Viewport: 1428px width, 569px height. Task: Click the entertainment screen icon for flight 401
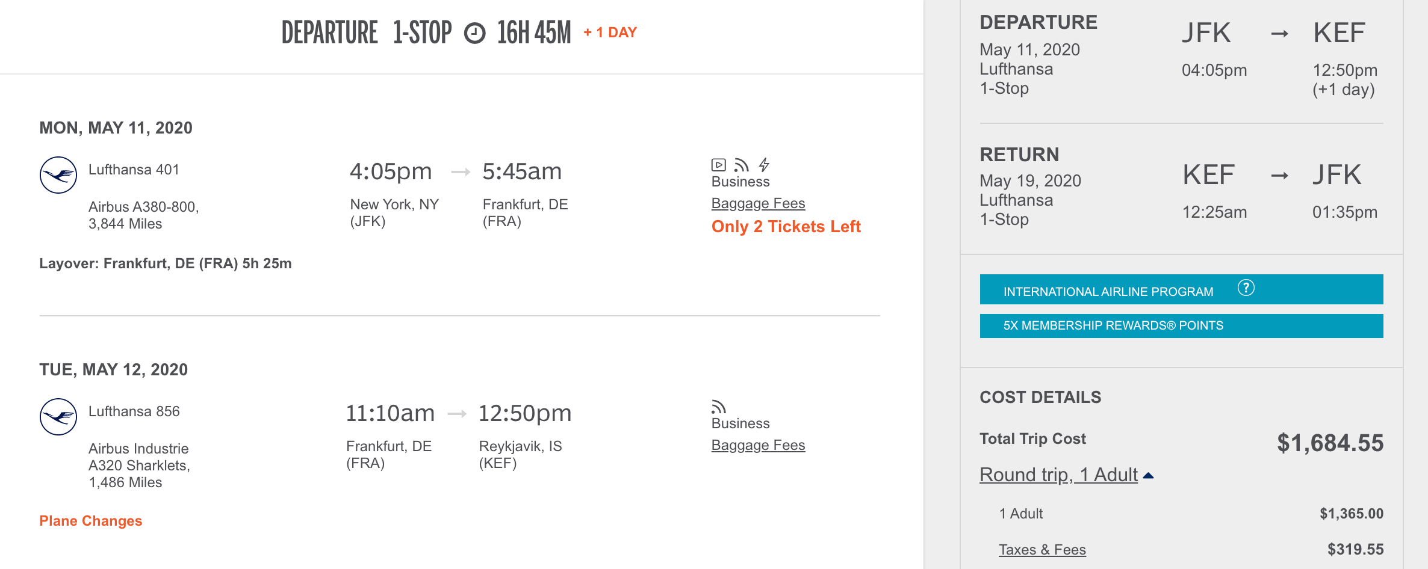(718, 165)
